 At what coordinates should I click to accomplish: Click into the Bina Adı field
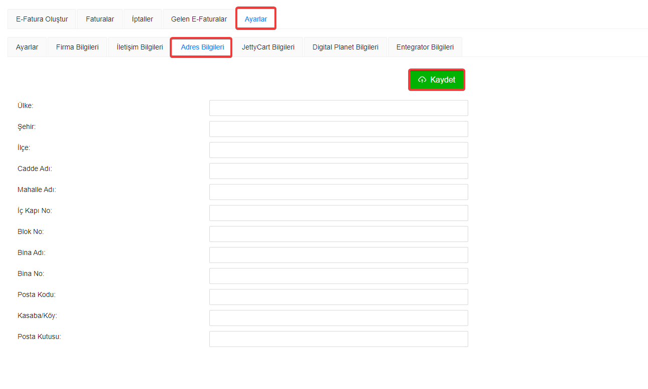pyautogui.click(x=339, y=255)
